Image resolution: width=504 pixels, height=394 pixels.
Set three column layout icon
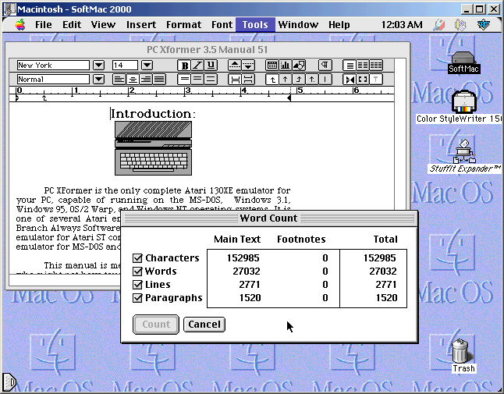point(376,66)
